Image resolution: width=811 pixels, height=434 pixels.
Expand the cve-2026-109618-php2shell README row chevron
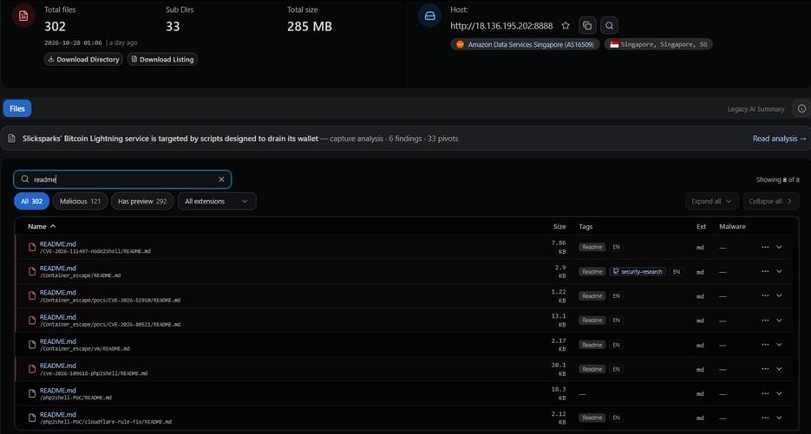point(780,369)
